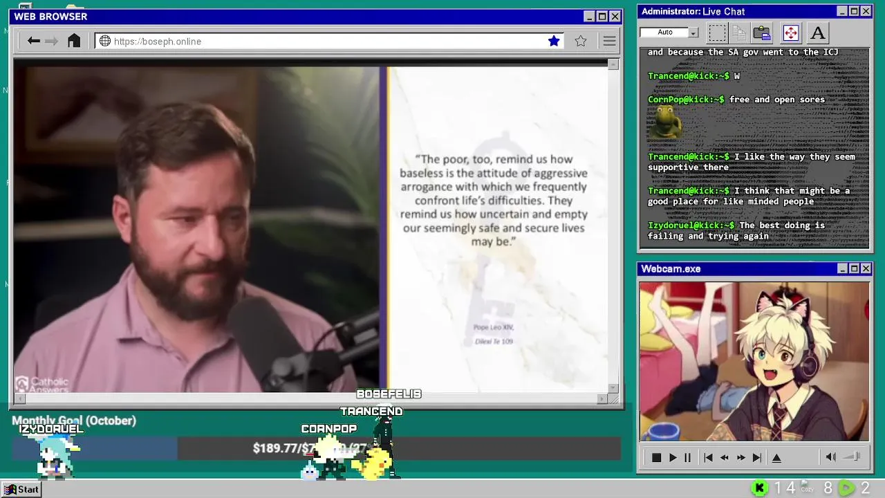This screenshot has width=885, height=498.
Task: Click the red arrows fullscreen icon
Action: (x=790, y=33)
